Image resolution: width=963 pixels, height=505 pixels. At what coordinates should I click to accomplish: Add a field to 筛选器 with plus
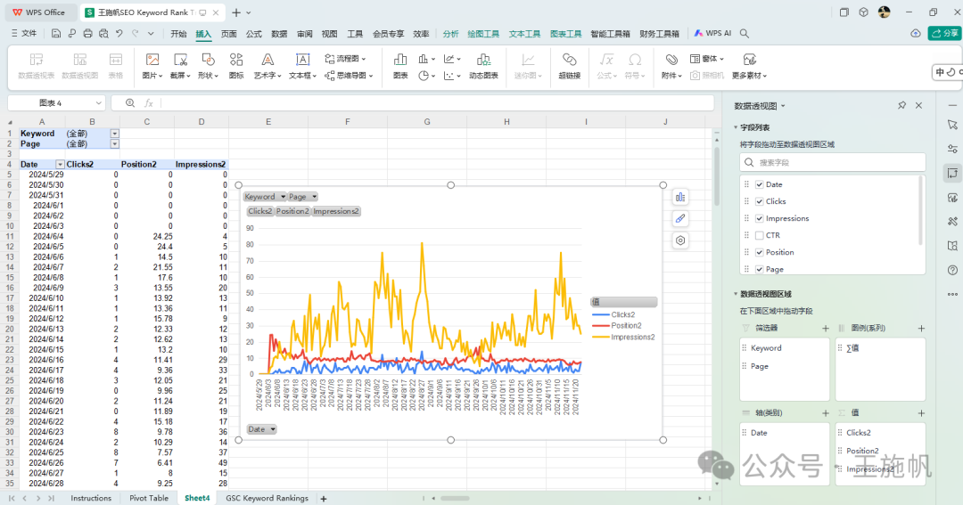826,329
